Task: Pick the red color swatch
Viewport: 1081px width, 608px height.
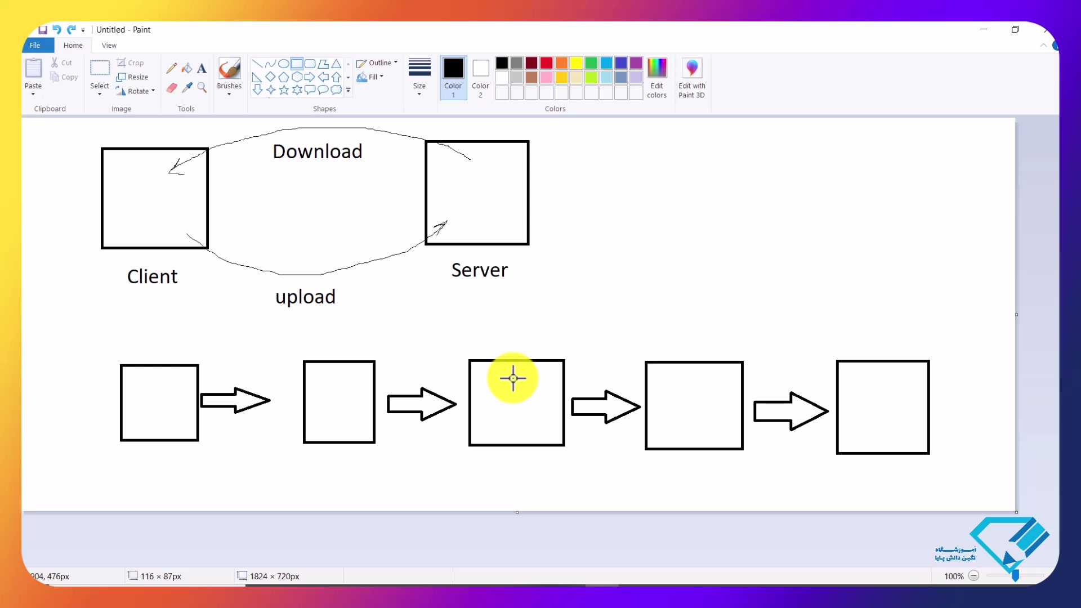Action: click(x=546, y=63)
